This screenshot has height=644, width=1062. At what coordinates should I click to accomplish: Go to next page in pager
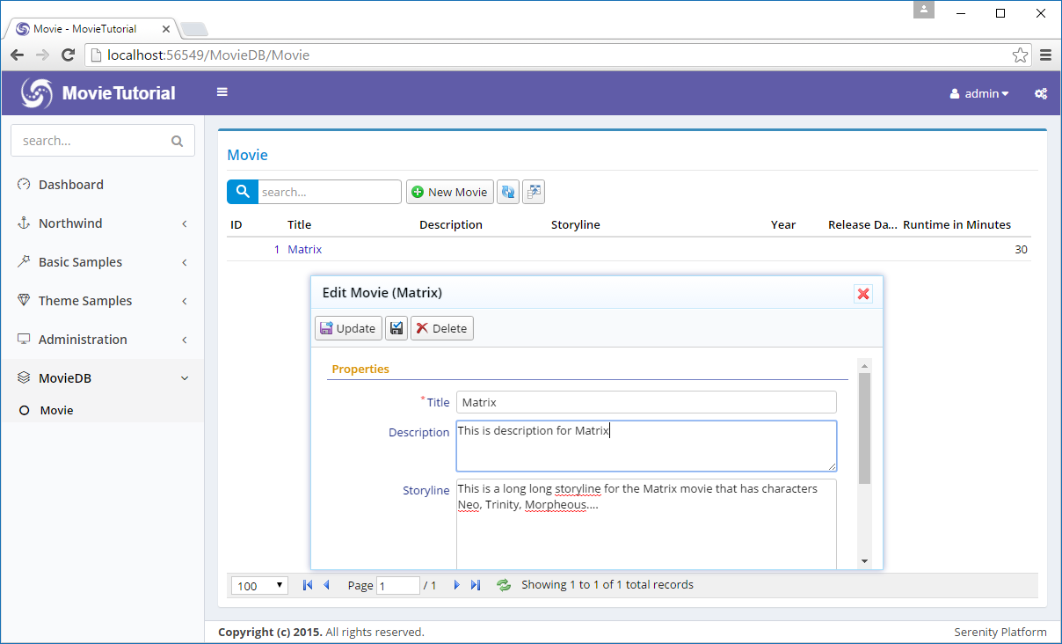456,585
